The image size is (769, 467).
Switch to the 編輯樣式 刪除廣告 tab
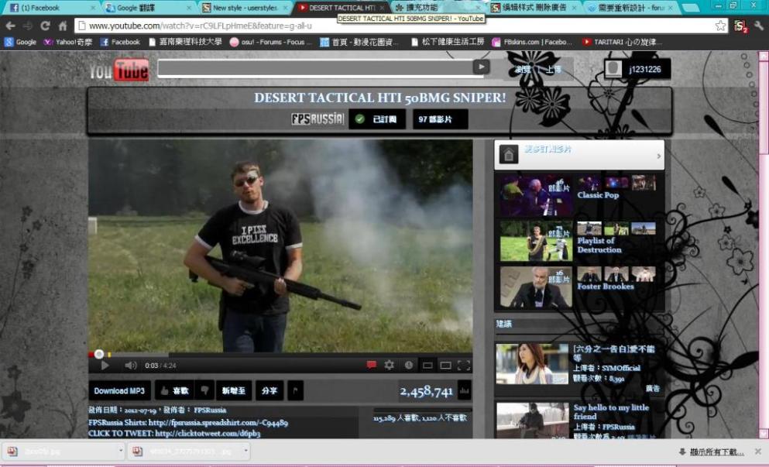[534, 8]
